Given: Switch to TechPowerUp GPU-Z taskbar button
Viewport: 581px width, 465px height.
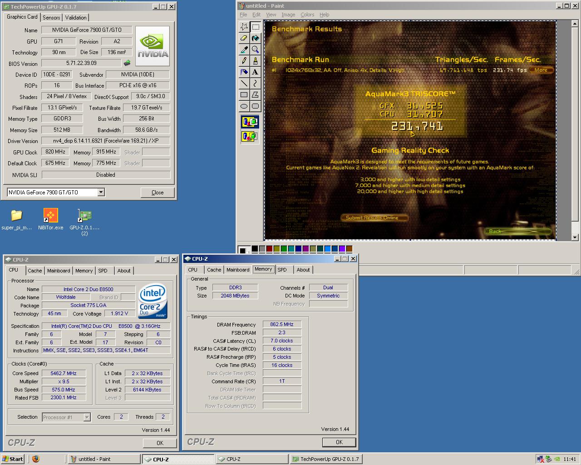Looking at the screenshot, I should click(x=326, y=459).
